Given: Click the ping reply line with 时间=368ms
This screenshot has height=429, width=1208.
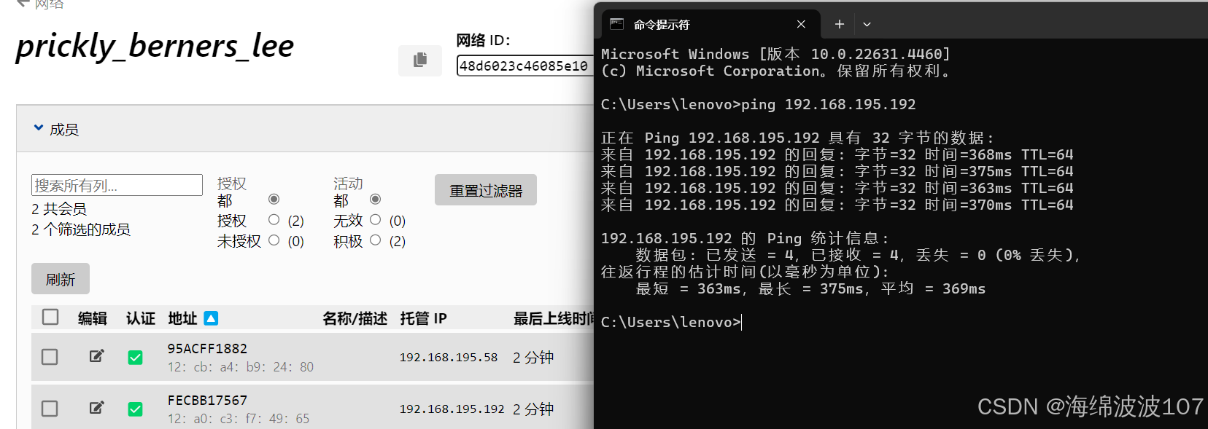Looking at the screenshot, I should tap(837, 154).
